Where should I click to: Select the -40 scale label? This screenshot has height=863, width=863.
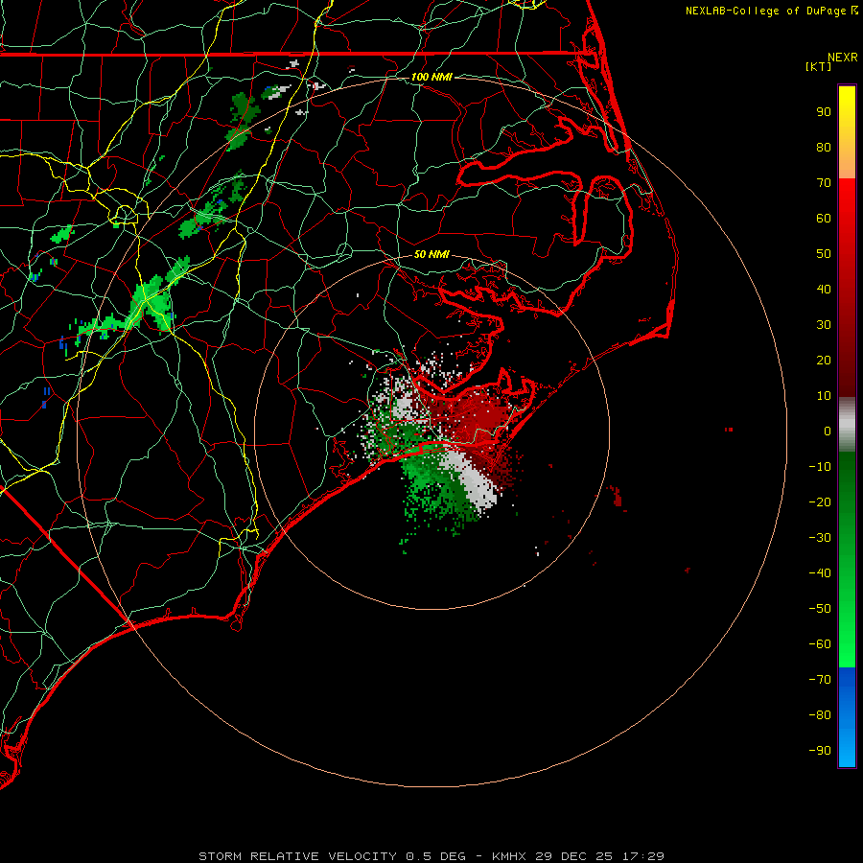[x=820, y=573]
